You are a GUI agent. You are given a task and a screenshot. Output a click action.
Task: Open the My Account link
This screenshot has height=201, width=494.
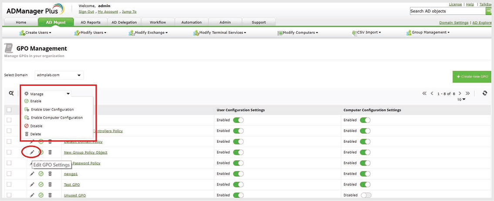point(108,12)
